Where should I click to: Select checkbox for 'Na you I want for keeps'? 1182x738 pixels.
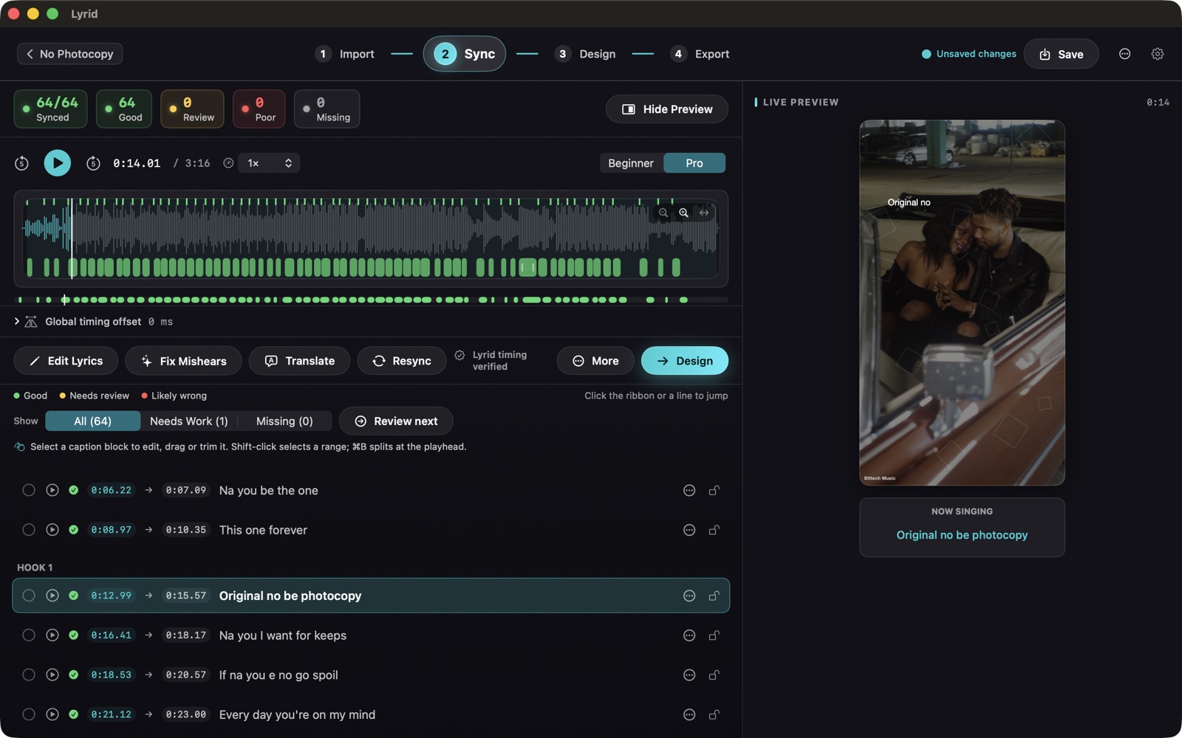pos(29,635)
